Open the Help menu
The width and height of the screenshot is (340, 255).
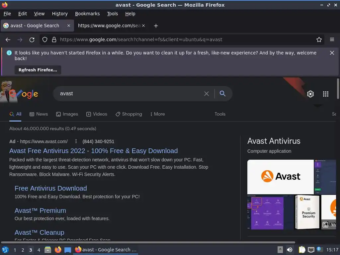point(130,14)
